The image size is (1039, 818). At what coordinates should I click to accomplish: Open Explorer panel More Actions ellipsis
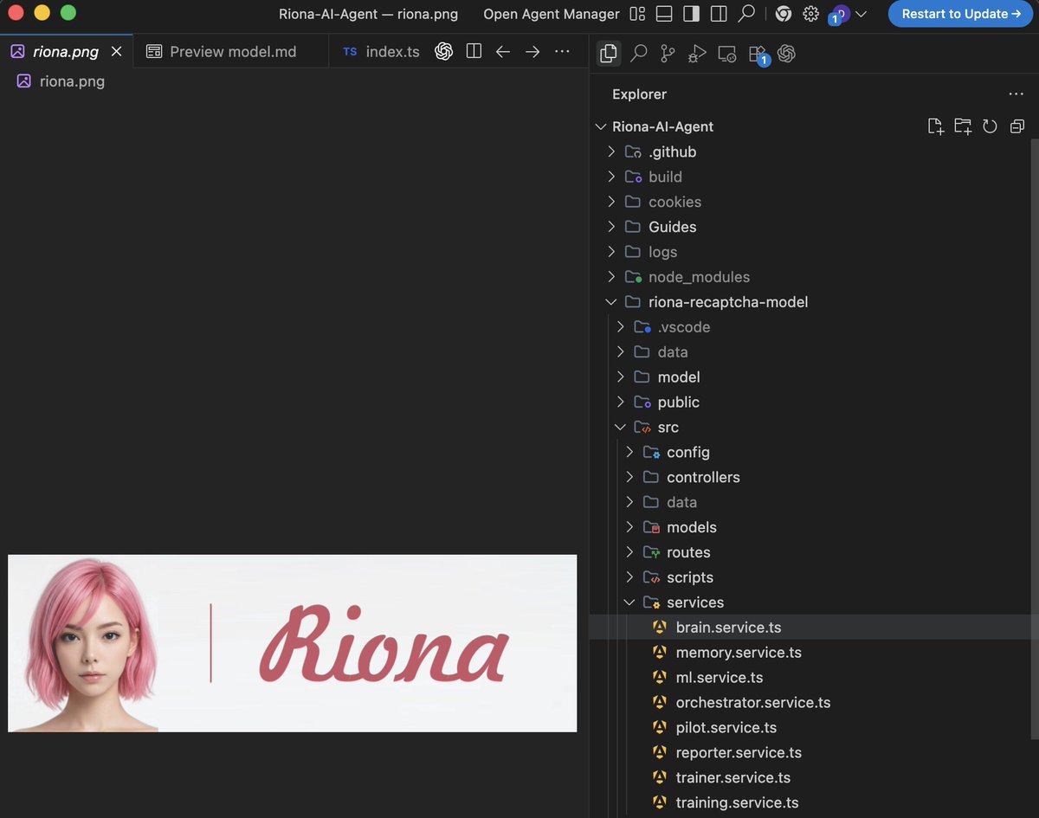pos(1016,94)
